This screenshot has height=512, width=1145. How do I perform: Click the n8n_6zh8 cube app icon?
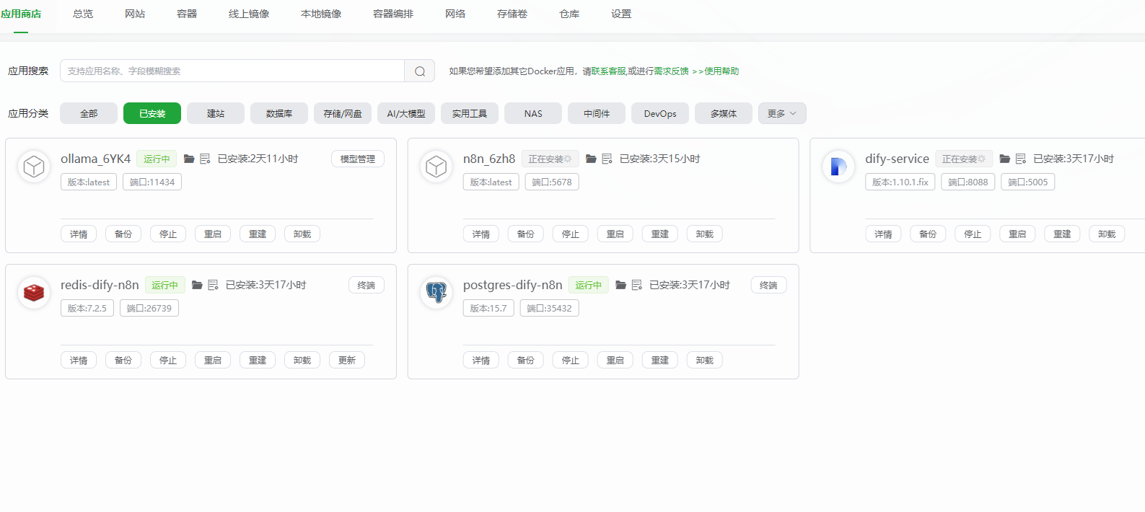coord(436,167)
